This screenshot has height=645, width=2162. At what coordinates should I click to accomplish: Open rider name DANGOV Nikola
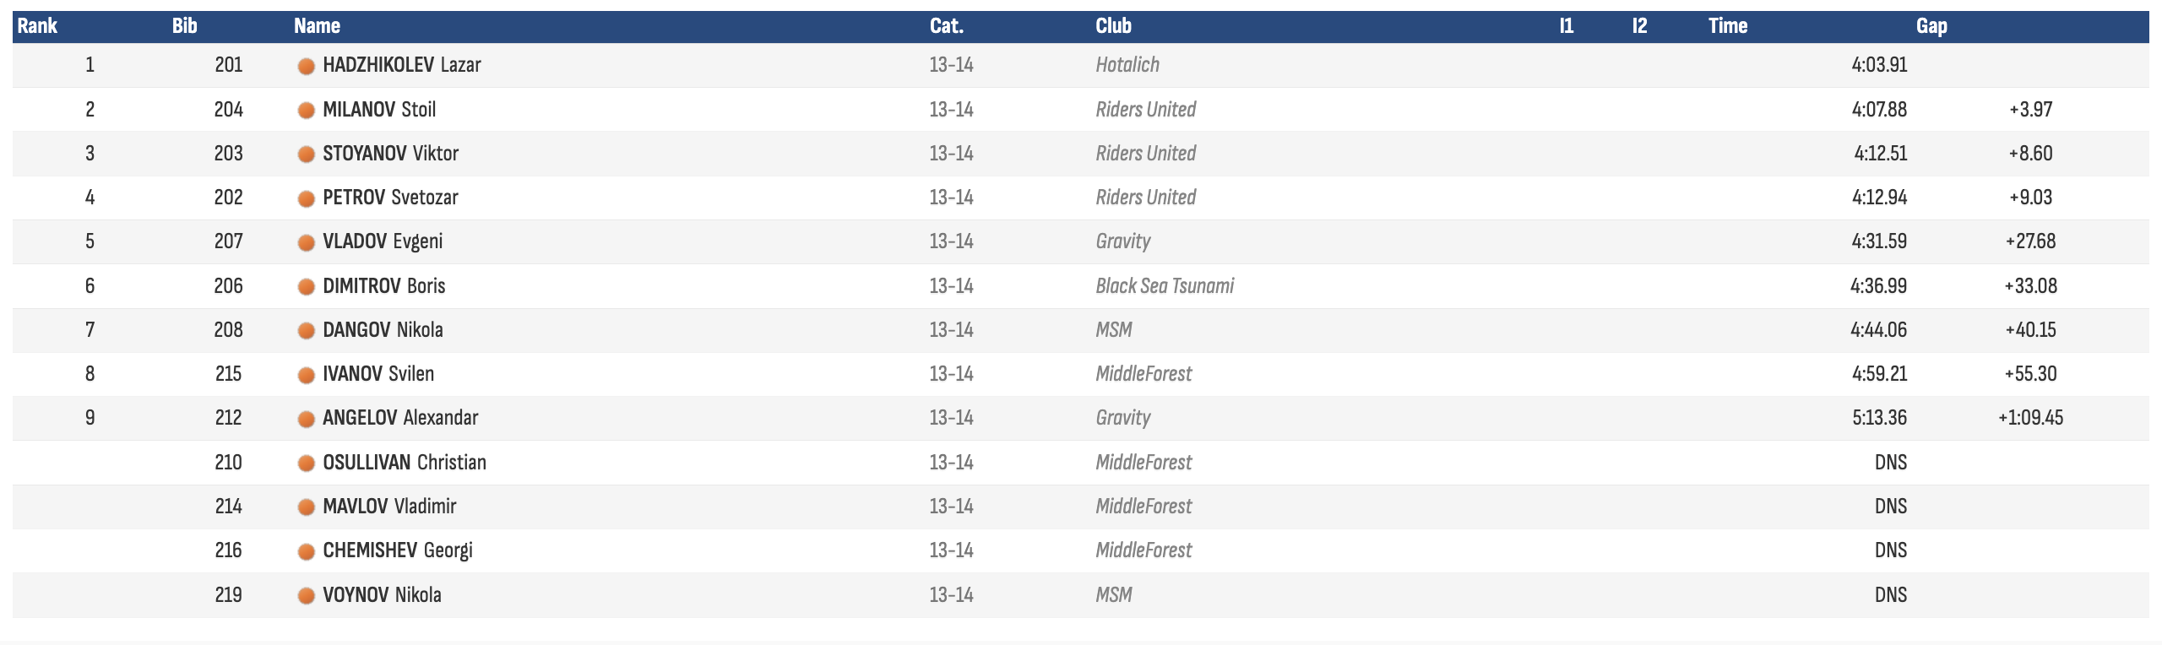click(383, 329)
